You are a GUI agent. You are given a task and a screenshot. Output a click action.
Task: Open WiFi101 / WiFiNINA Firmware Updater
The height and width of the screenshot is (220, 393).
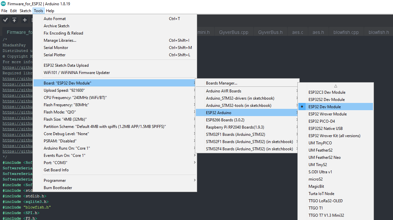[115, 72]
